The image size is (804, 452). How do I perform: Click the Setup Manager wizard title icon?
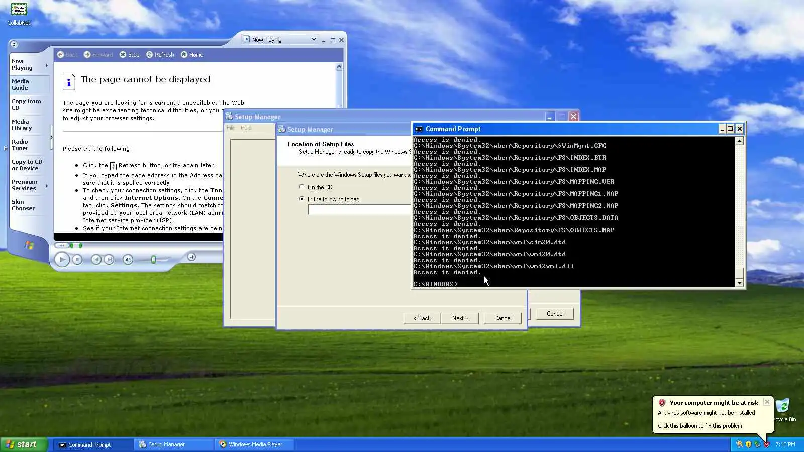click(x=282, y=129)
